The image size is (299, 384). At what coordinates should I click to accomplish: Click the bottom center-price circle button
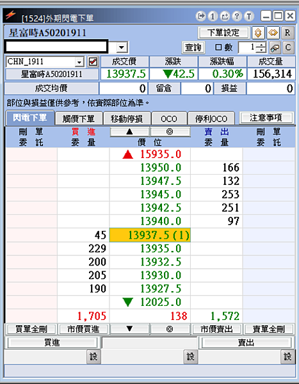[170, 329]
